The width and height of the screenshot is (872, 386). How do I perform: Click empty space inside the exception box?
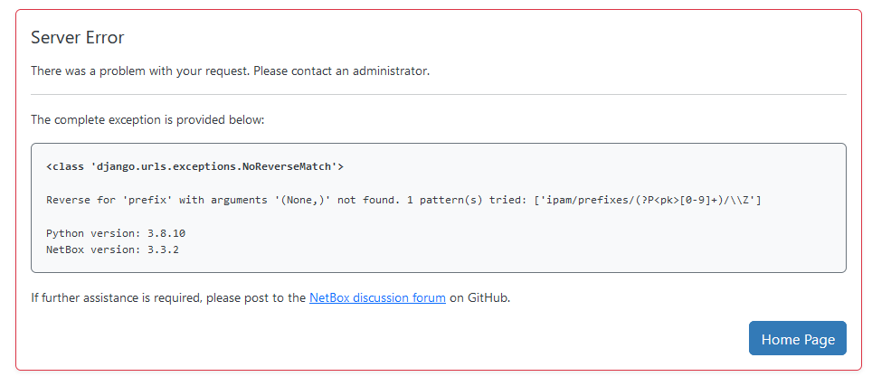tap(633, 241)
